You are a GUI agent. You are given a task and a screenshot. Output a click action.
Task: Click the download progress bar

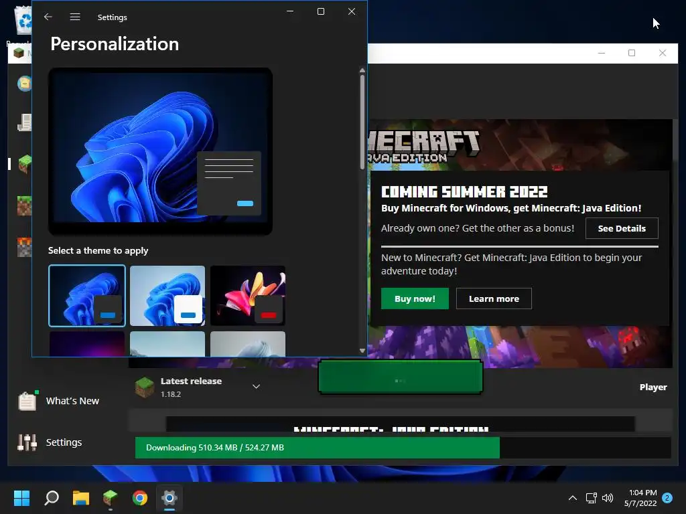[x=403, y=448]
